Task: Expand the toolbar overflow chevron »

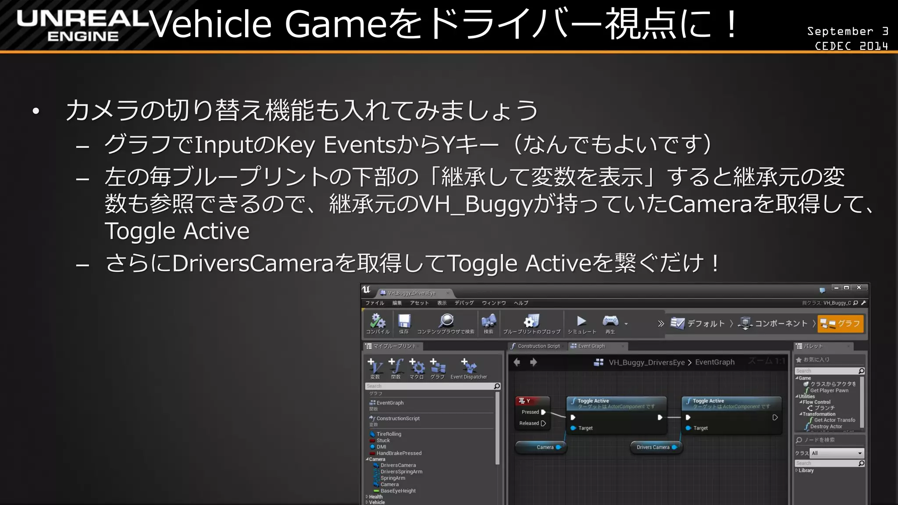Action: [661, 324]
